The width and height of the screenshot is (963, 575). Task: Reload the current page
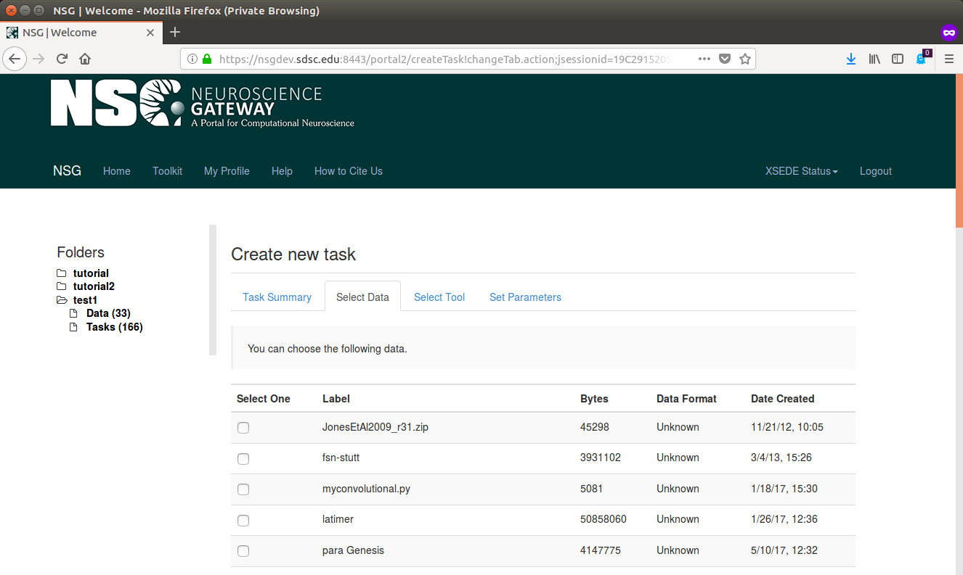click(x=62, y=59)
